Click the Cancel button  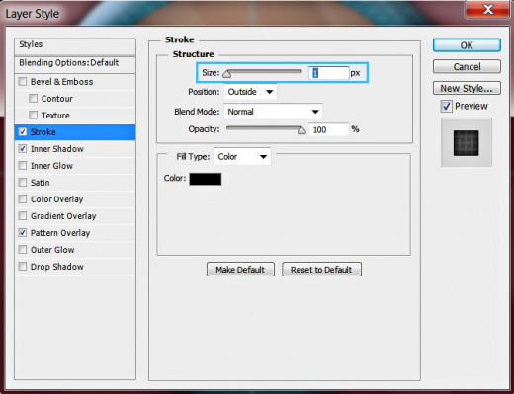coord(467,66)
